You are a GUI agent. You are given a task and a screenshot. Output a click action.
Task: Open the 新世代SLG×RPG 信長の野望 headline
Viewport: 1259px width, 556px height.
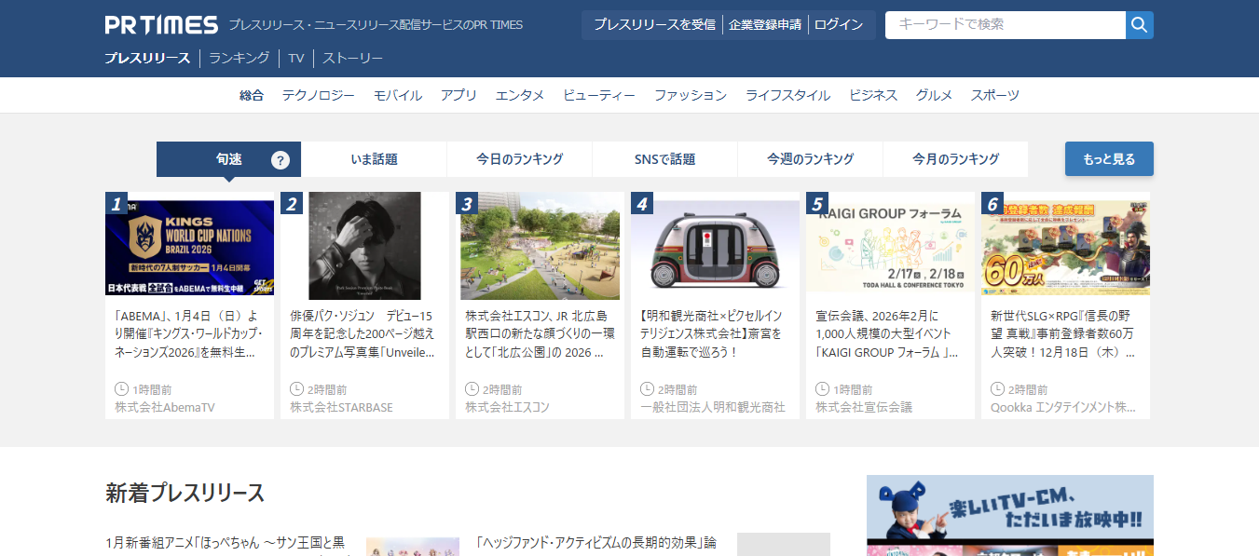click(x=1065, y=334)
